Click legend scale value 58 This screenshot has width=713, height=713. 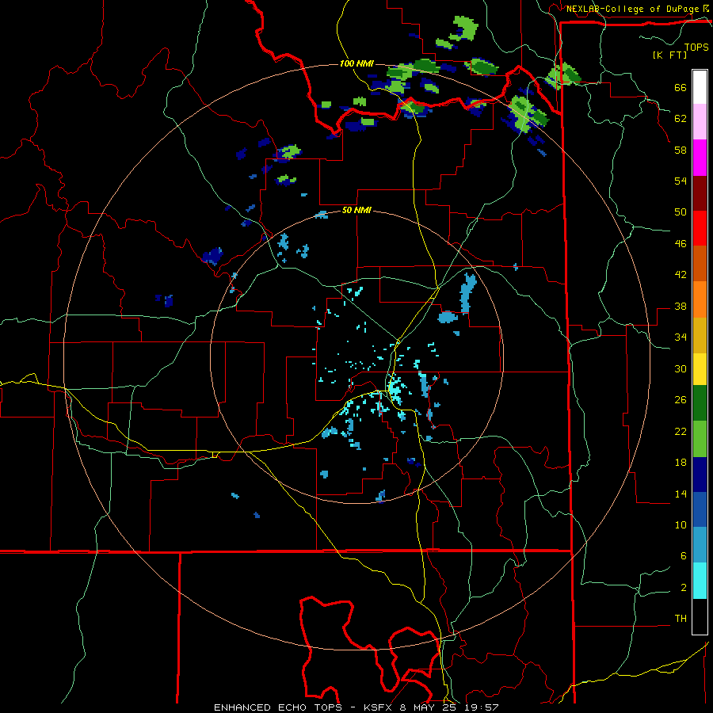681,150
